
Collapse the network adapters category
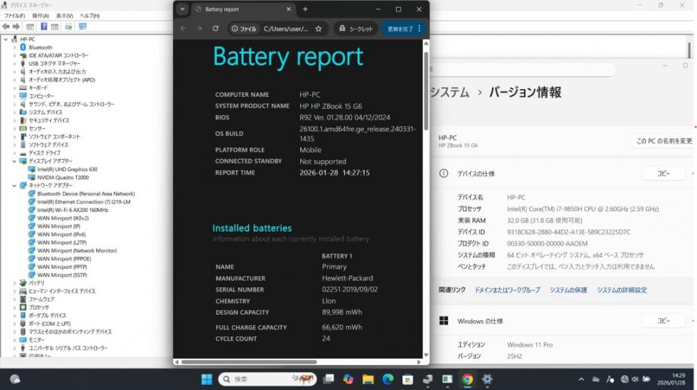point(15,186)
